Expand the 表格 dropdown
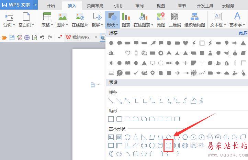Viewport: 248px width, 160px height. point(52,25)
